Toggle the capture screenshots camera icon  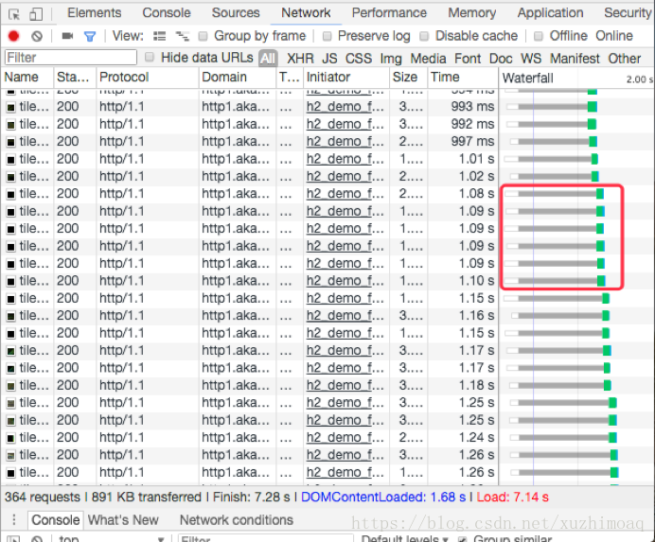click(x=67, y=36)
